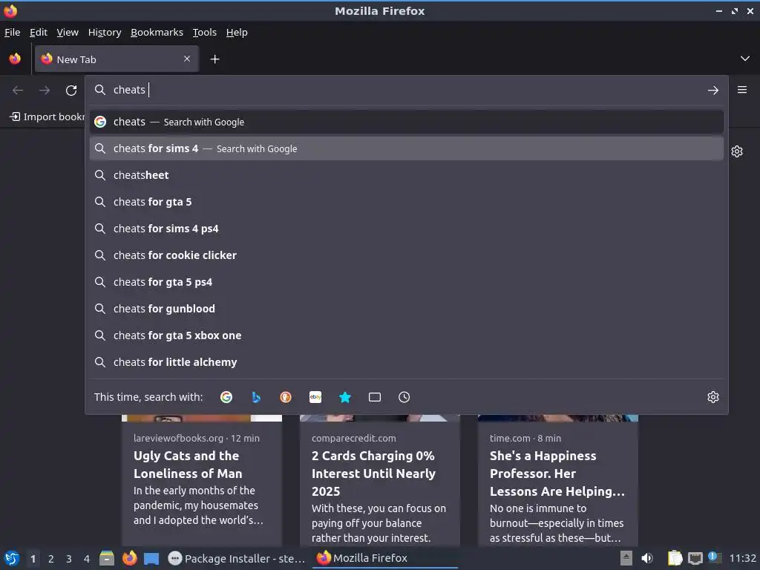
Task: Open the Bookmarks menu
Action: pos(157,33)
